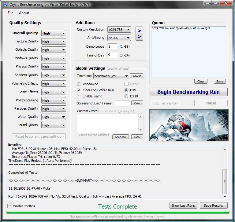Toggle the 64 bit checkbox
Screen dimensions: 235x222
(126, 84)
